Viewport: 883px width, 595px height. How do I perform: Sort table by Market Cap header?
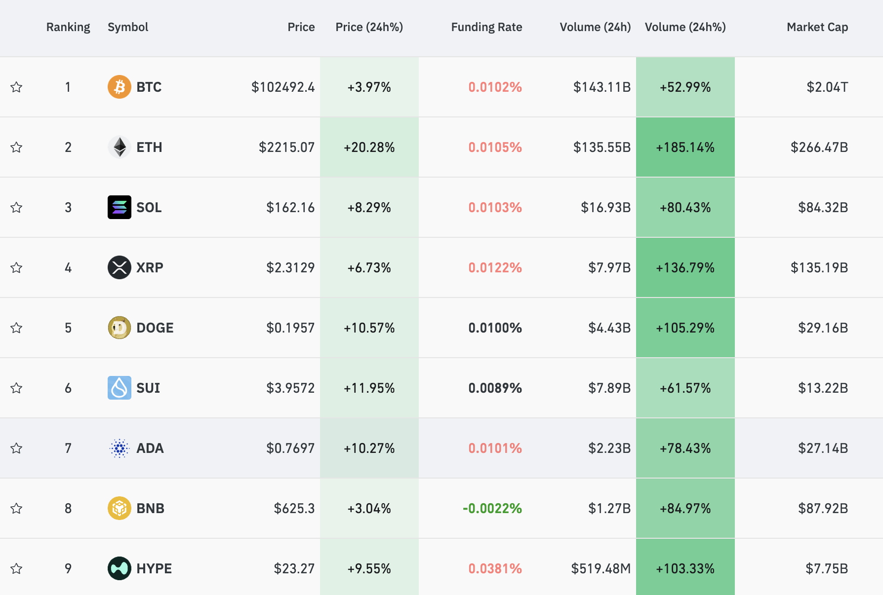(817, 27)
